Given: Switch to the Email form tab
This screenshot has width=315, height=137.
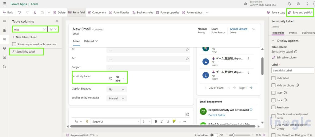Looking at the screenshot, I should [x=76, y=41].
